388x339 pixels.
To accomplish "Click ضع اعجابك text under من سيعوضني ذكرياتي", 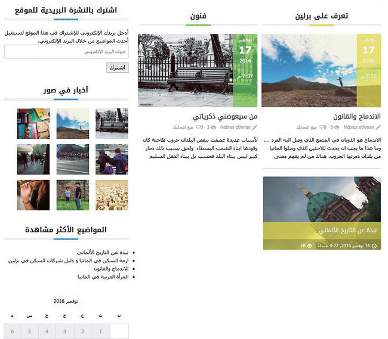I will tap(183, 127).
